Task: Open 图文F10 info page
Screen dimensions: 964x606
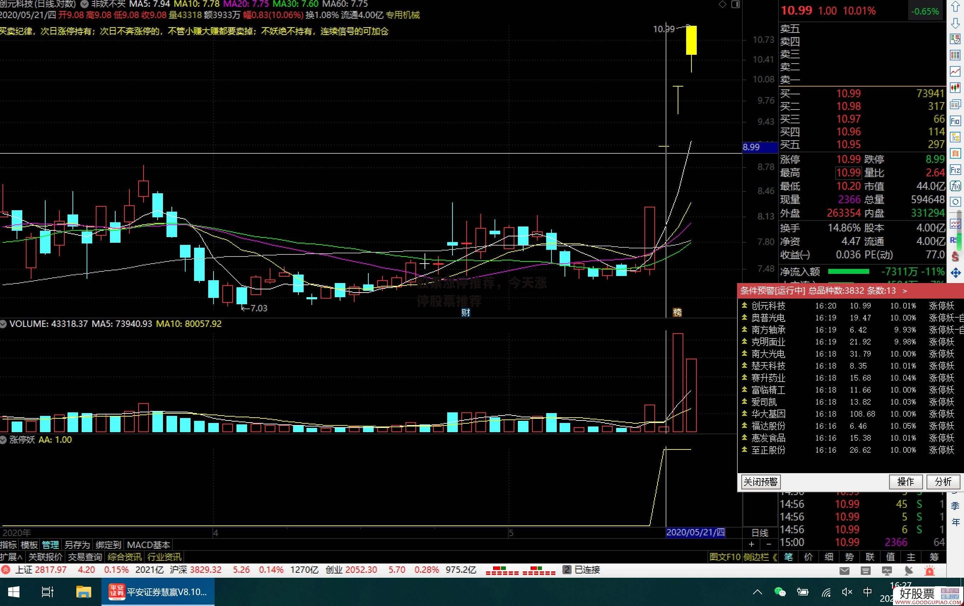Action: click(725, 557)
